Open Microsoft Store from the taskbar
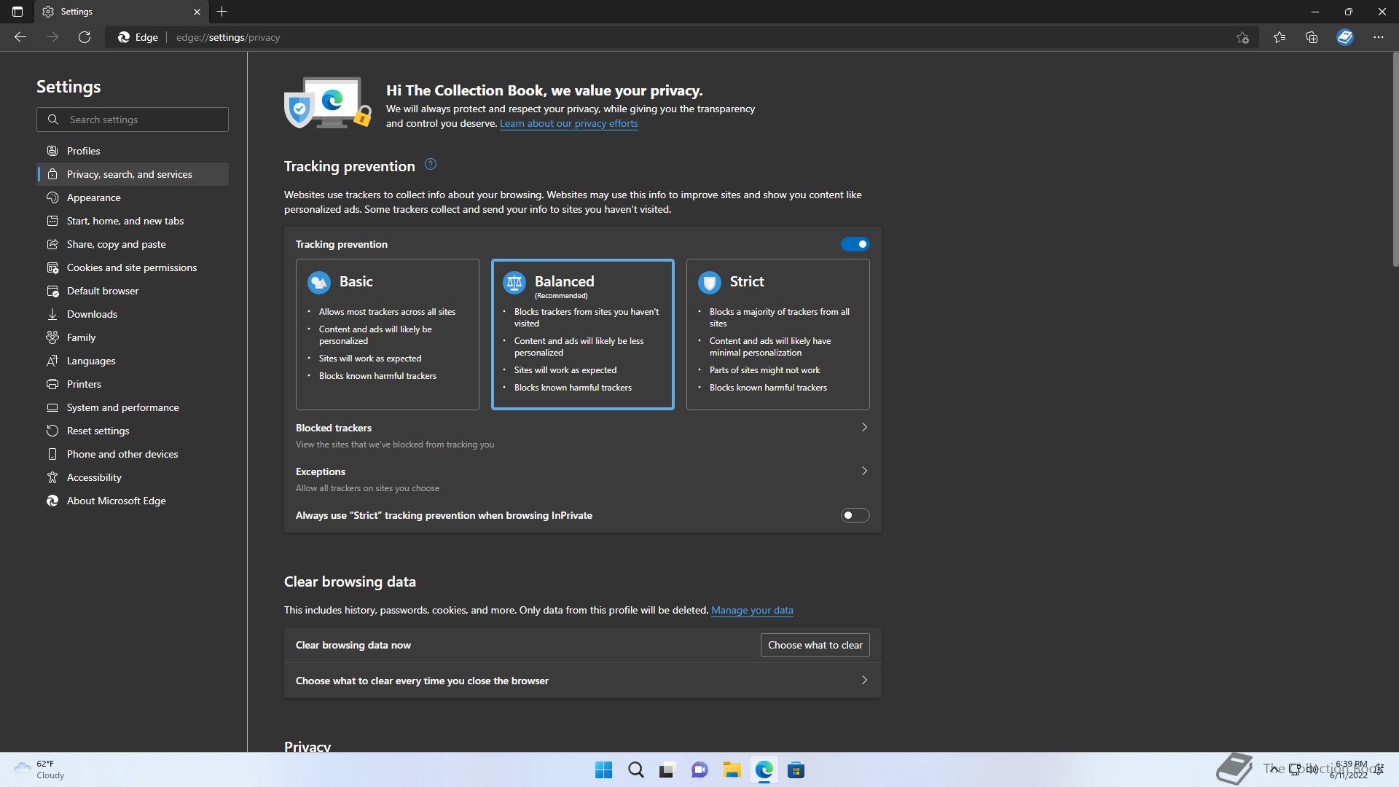 click(796, 770)
